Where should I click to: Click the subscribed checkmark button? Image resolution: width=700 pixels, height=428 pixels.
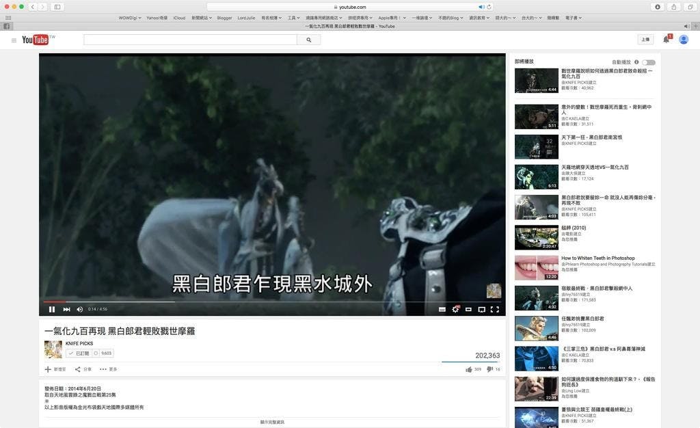(x=78, y=353)
